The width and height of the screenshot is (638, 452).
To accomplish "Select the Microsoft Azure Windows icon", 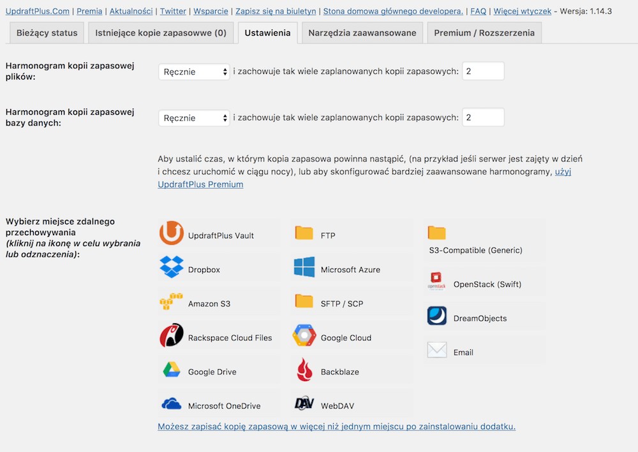I will point(304,267).
